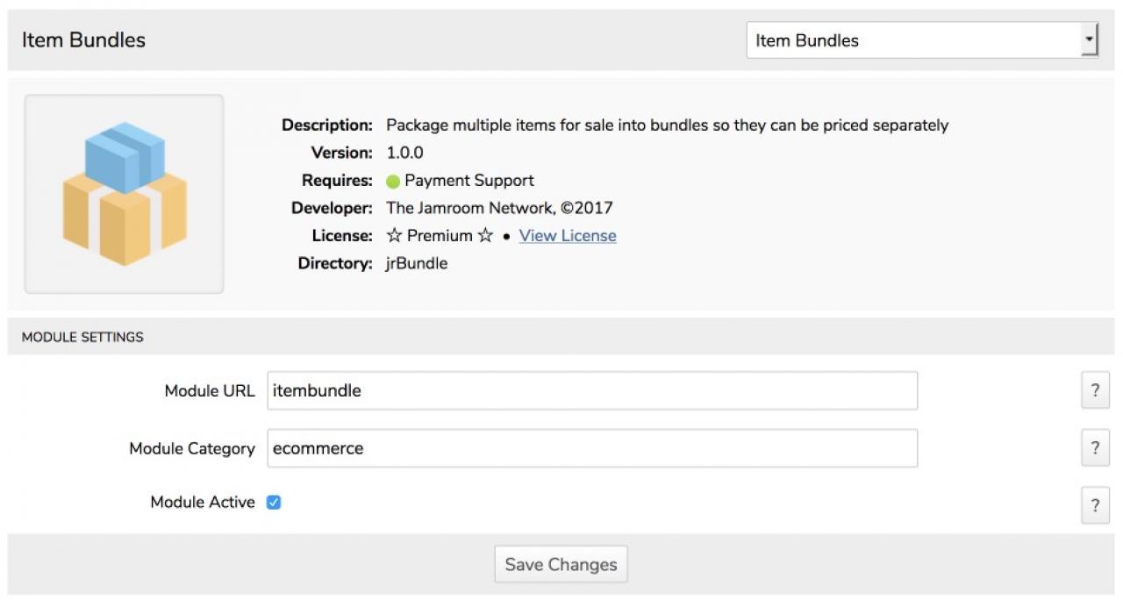Click the jrBundle directory name

pos(417,263)
